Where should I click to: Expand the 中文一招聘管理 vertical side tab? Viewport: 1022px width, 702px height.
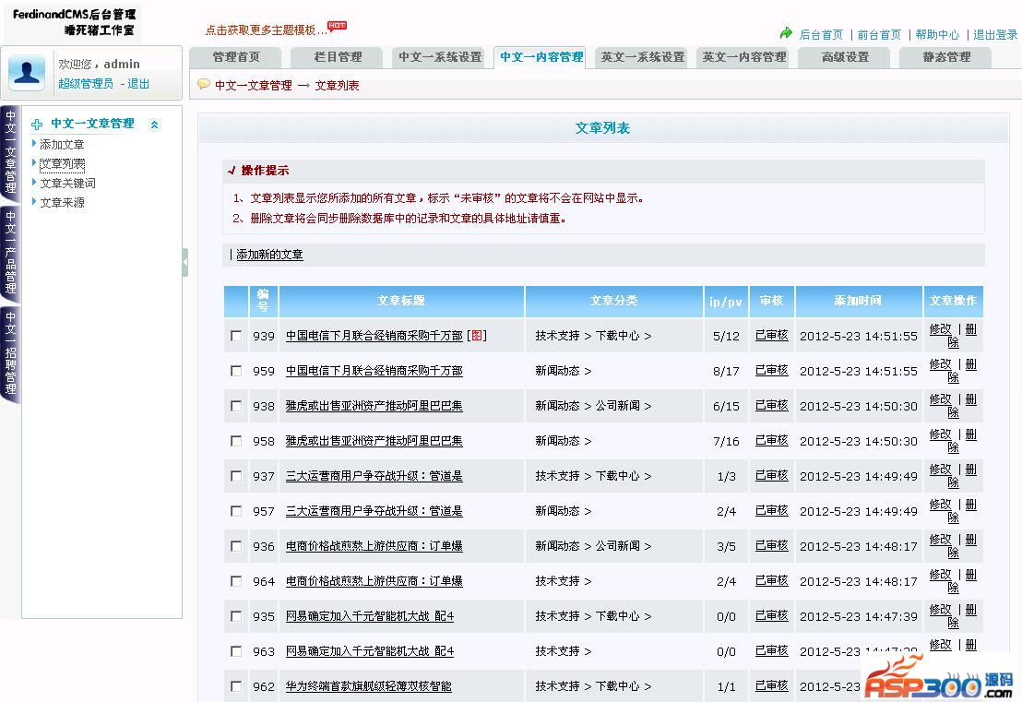(x=10, y=353)
